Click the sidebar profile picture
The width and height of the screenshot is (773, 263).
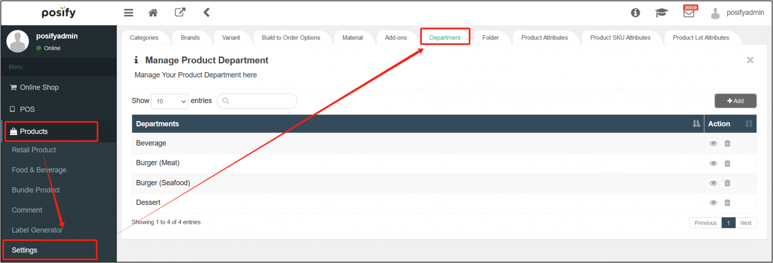pyautogui.click(x=18, y=42)
